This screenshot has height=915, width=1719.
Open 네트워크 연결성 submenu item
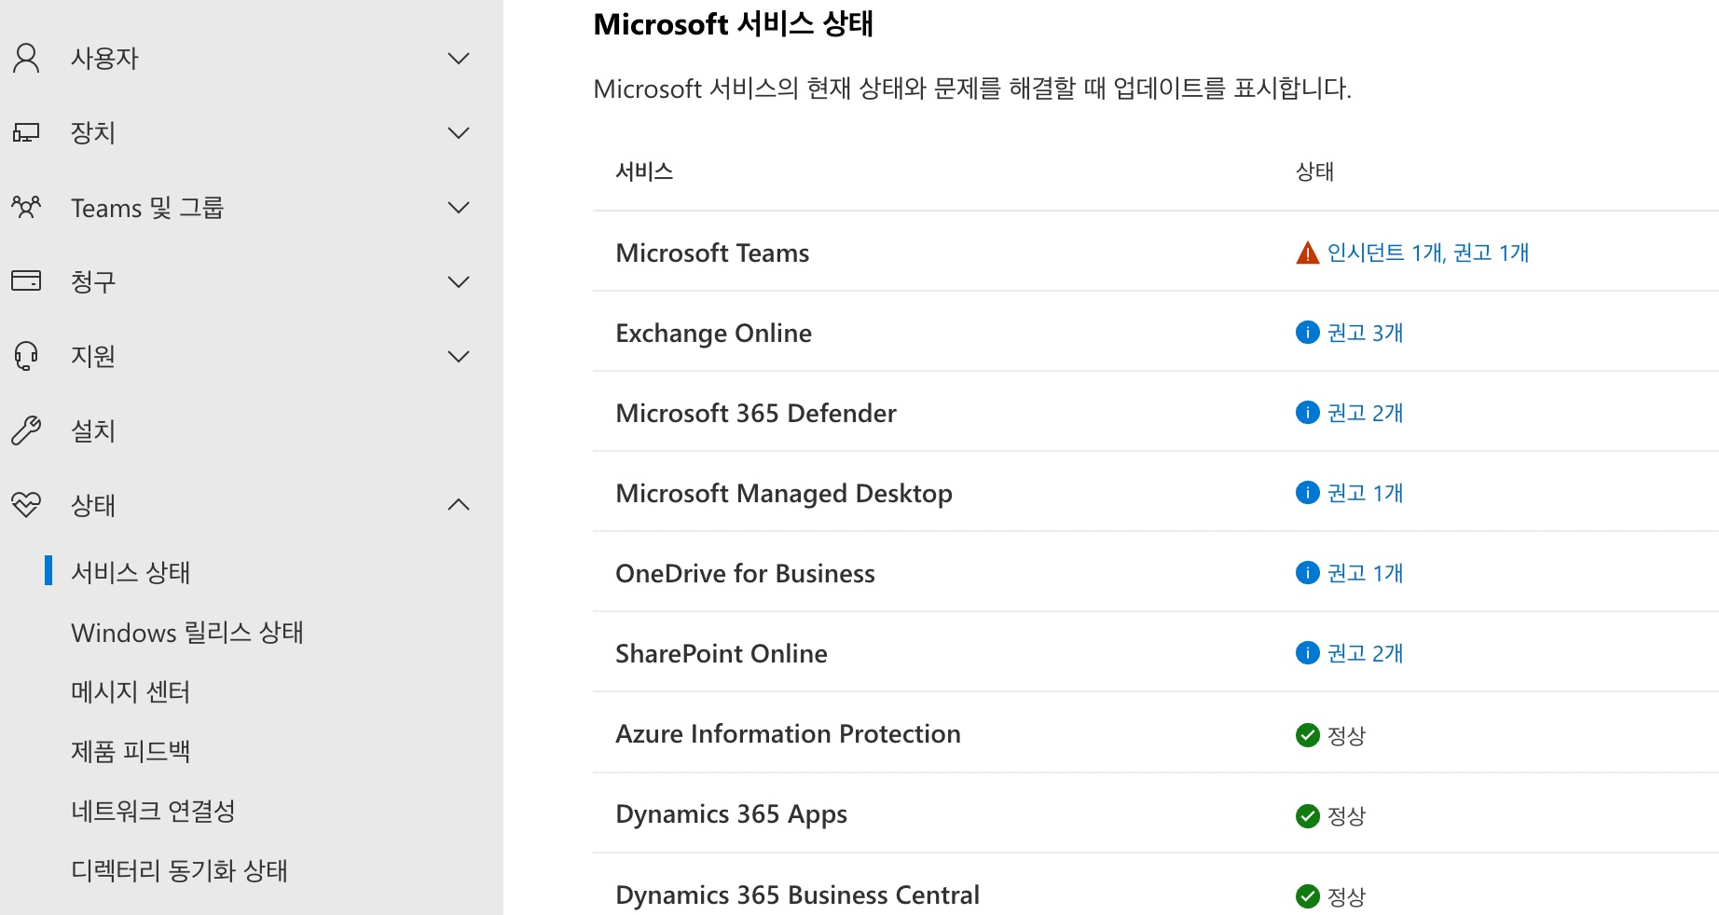click(153, 811)
